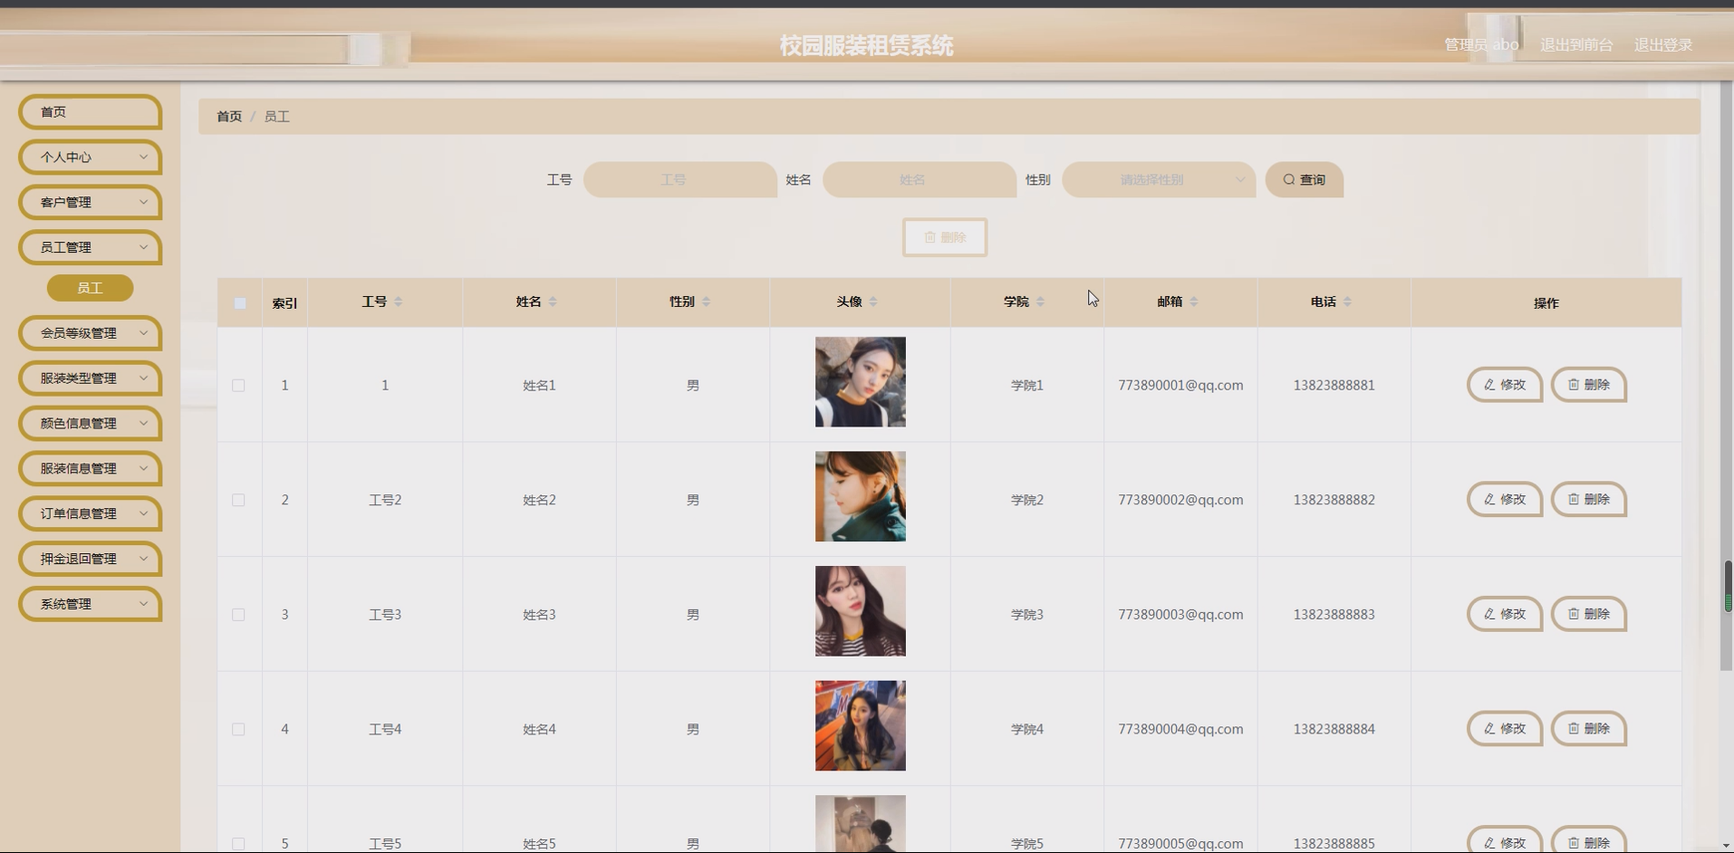This screenshot has width=1734, height=853.
Task: Sort table by 电话 column arrows
Action: tap(1347, 302)
